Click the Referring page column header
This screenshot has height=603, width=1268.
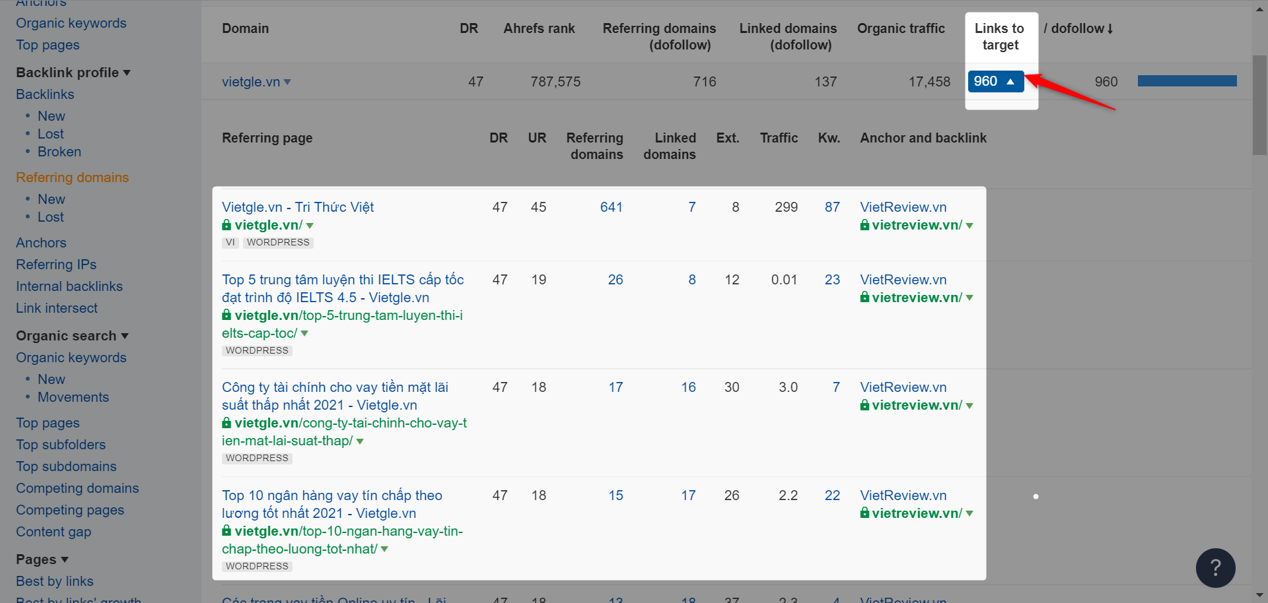coord(267,138)
